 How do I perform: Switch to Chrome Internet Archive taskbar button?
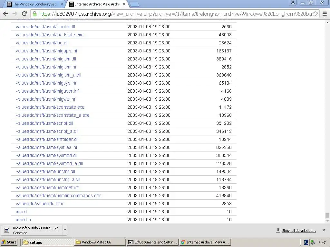[205, 242]
